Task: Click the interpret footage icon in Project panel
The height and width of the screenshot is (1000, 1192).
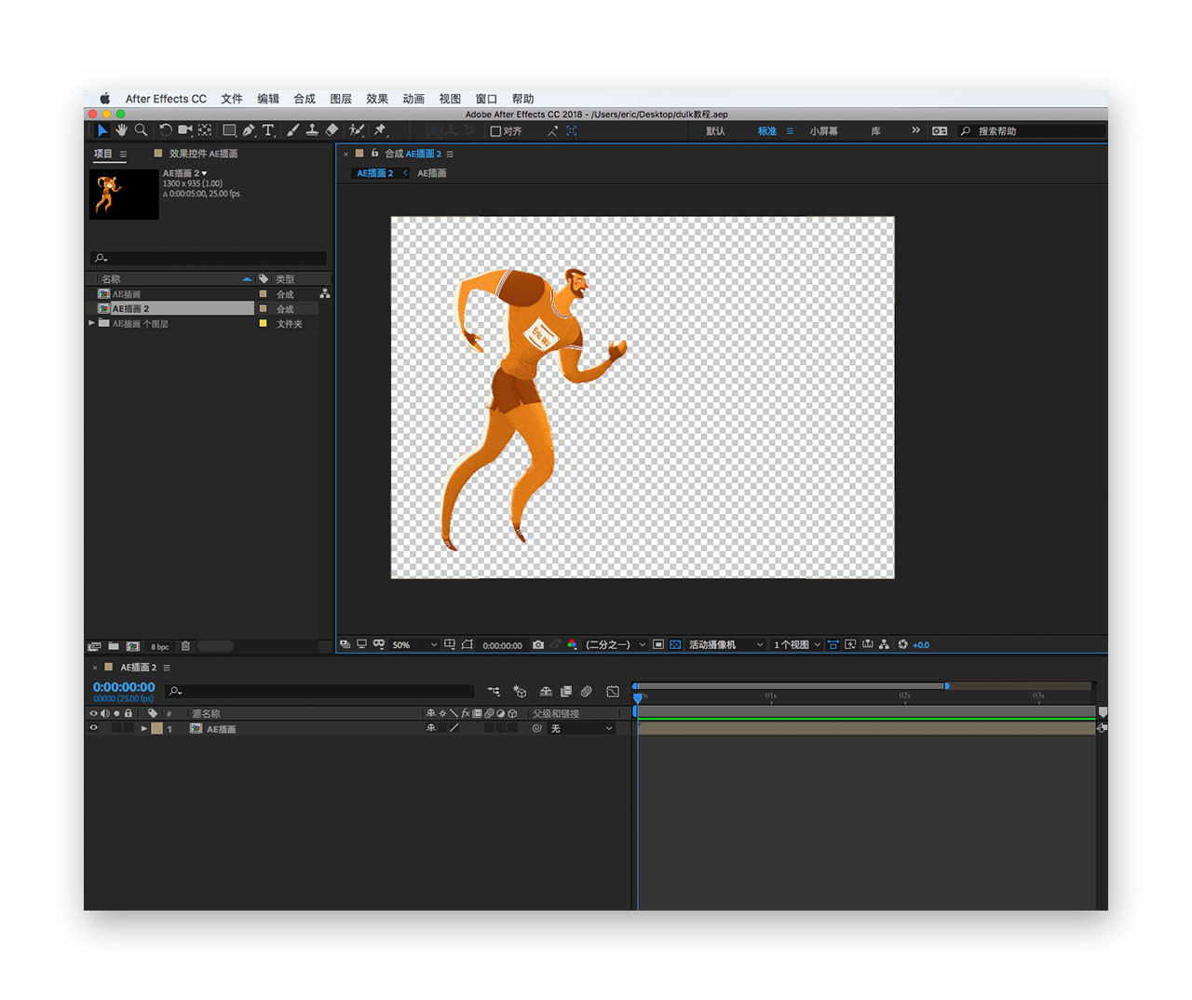Action: coord(94,646)
